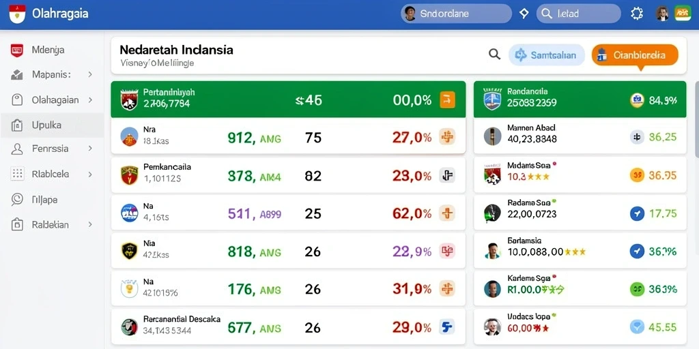This screenshot has width=699, height=349.
Task: Click the 912, AMG value
Action: 254,138
